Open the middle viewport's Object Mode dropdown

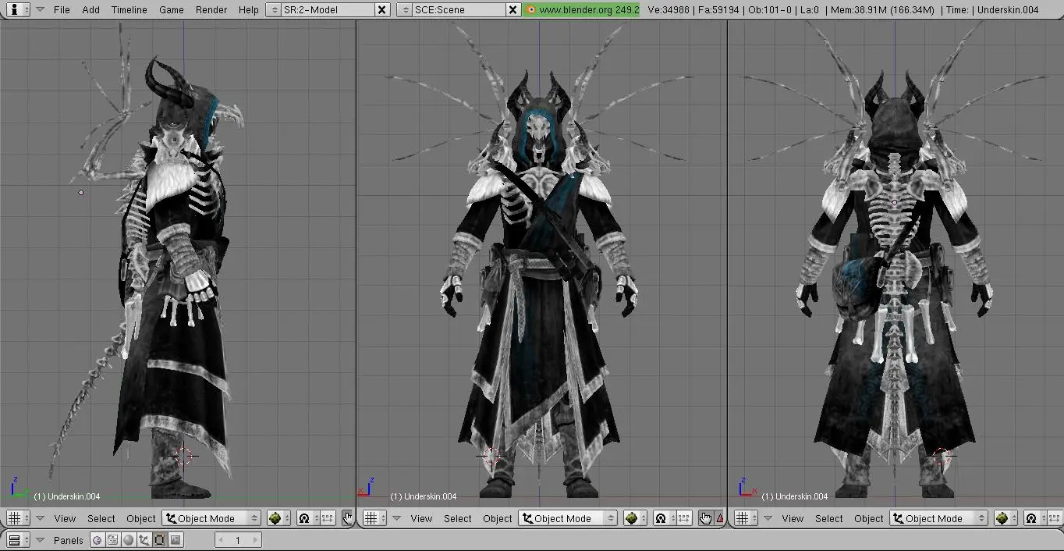tap(568, 518)
